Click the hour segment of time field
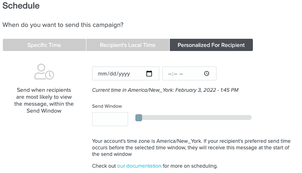This screenshot has height=173, width=302. pyautogui.click(x=170, y=74)
